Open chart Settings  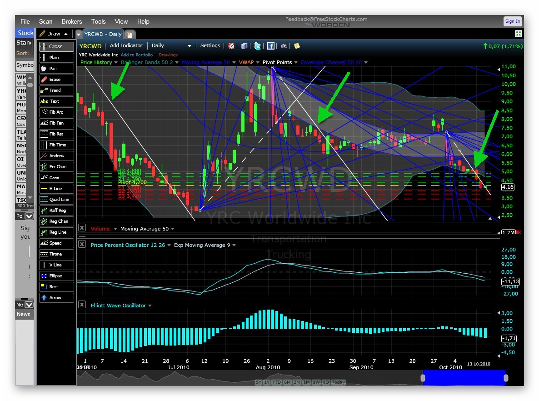210,45
